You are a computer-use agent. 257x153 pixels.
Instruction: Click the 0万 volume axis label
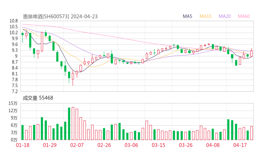click(14, 140)
